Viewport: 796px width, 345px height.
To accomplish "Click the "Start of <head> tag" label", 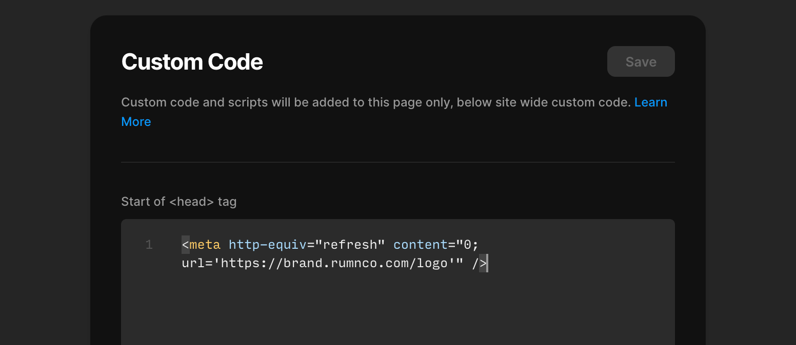I will point(179,202).
